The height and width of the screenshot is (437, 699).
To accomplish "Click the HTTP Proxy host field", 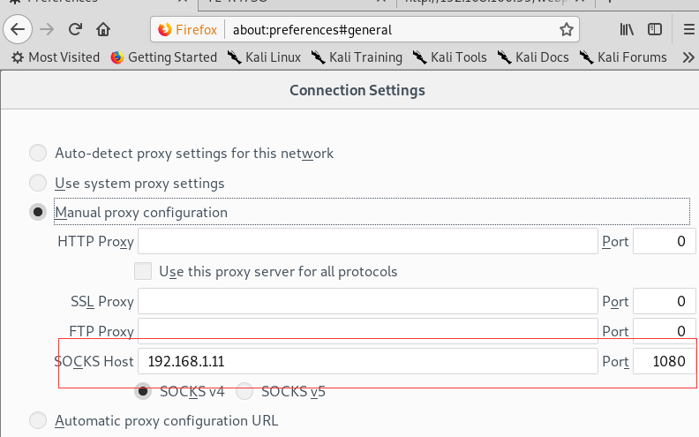I will [x=367, y=241].
